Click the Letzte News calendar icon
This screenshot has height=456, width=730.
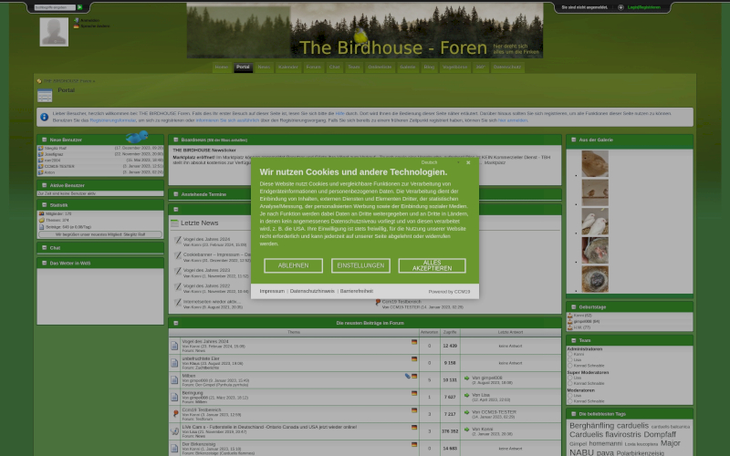point(174,223)
